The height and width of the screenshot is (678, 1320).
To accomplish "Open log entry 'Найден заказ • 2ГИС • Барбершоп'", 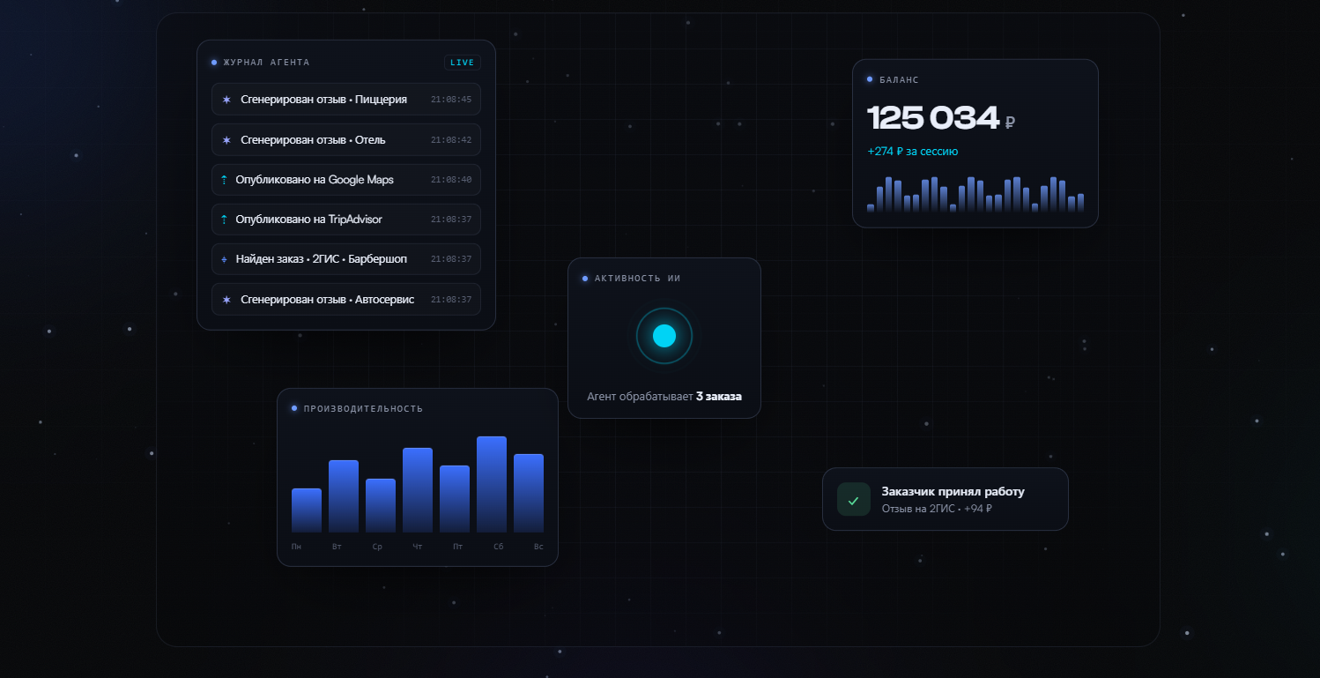I will click(346, 259).
